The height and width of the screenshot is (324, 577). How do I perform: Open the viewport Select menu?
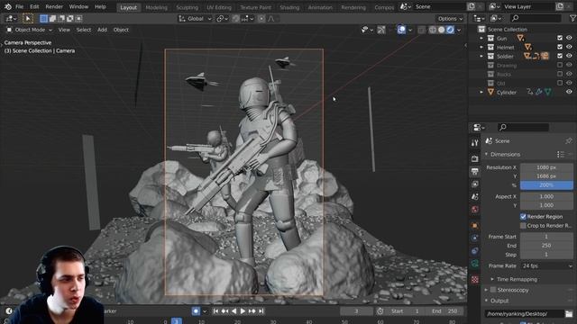coord(84,30)
